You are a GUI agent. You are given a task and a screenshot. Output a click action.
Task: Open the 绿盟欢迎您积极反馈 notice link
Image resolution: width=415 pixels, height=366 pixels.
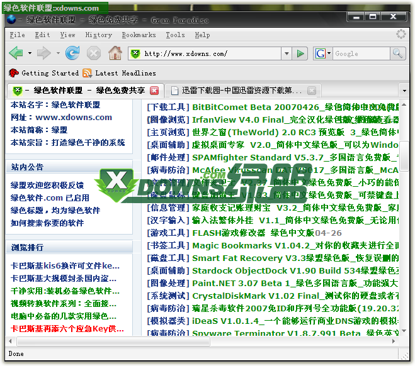tap(47, 186)
